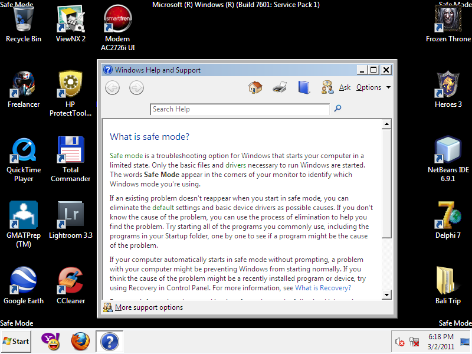Go to Help and Support home
Image resolution: width=472 pixels, height=354 pixels.
(255, 87)
